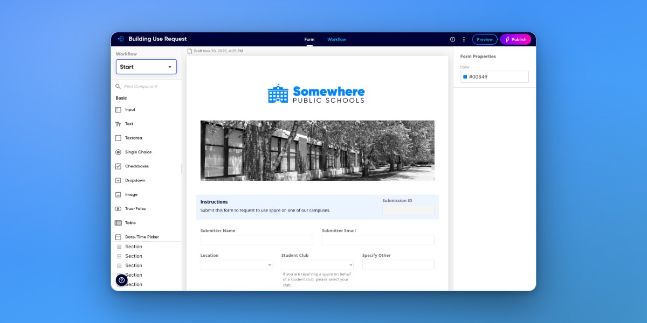Click the #0084ff color value field

tap(494, 77)
